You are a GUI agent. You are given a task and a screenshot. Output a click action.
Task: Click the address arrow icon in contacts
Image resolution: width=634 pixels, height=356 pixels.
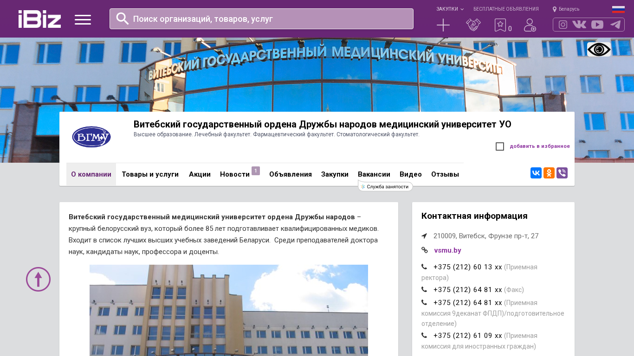pos(424,236)
